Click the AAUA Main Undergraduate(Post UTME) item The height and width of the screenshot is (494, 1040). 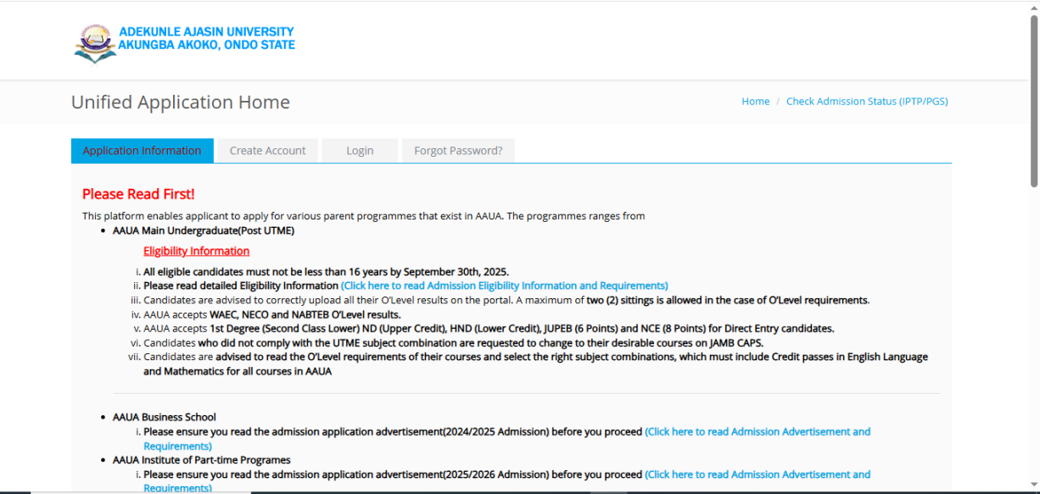(x=204, y=230)
